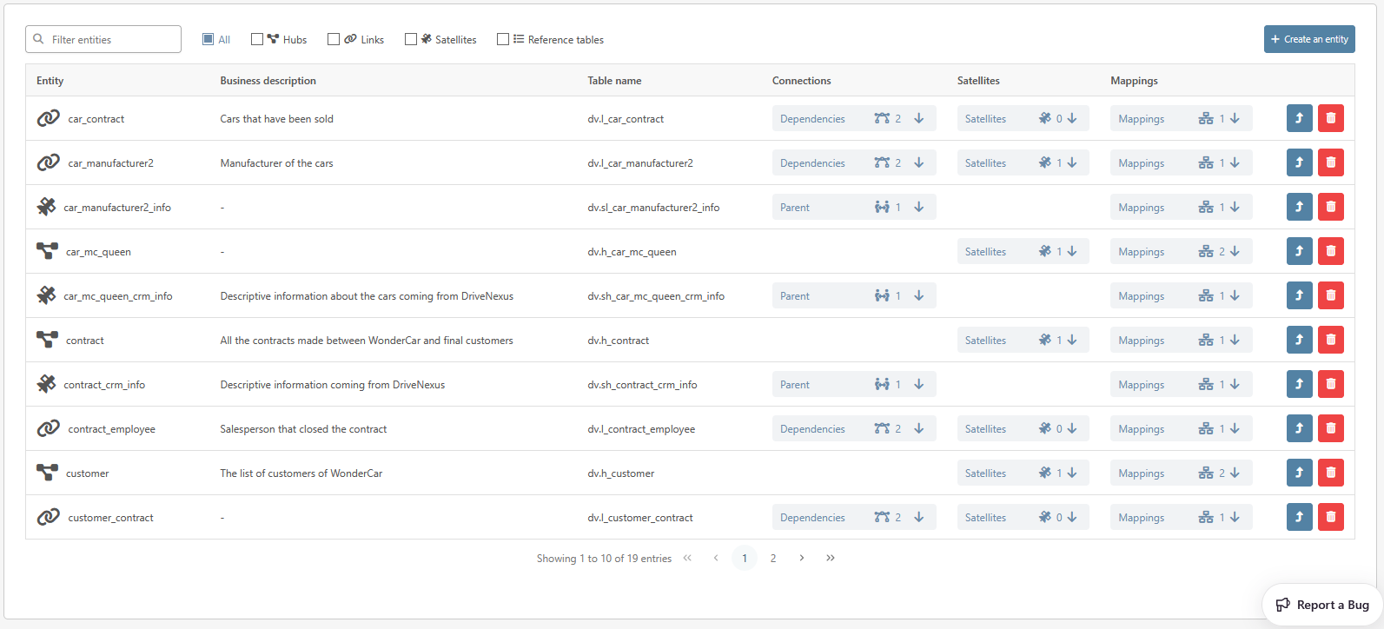The image size is (1384, 629).
Task: Enable the Satellites filter checkbox
Action: pos(411,39)
